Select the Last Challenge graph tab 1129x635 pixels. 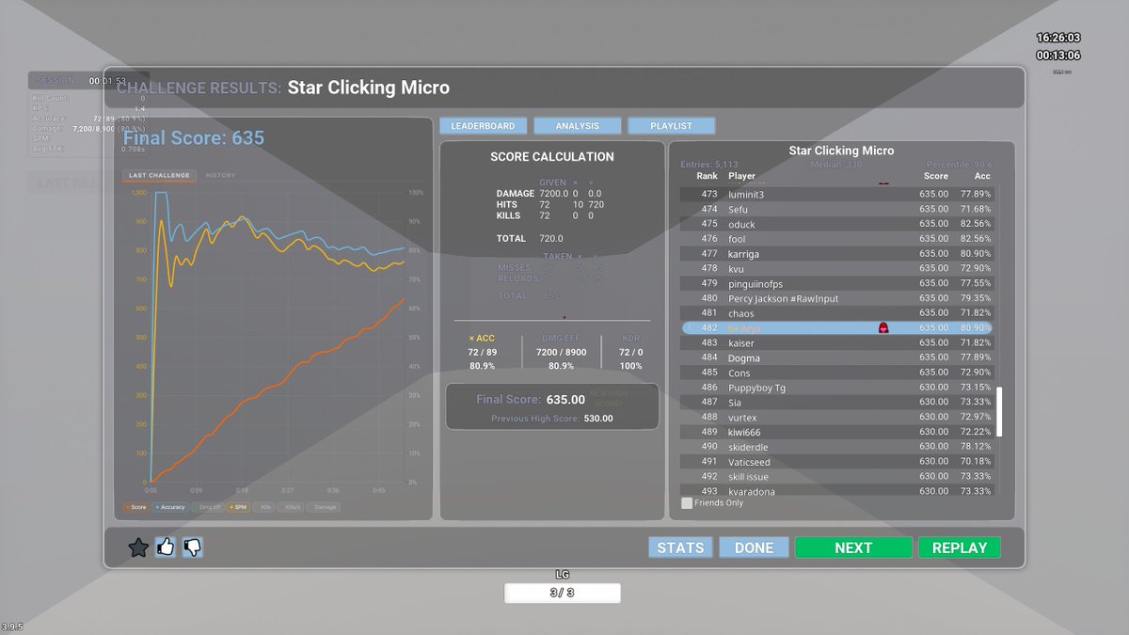(159, 175)
